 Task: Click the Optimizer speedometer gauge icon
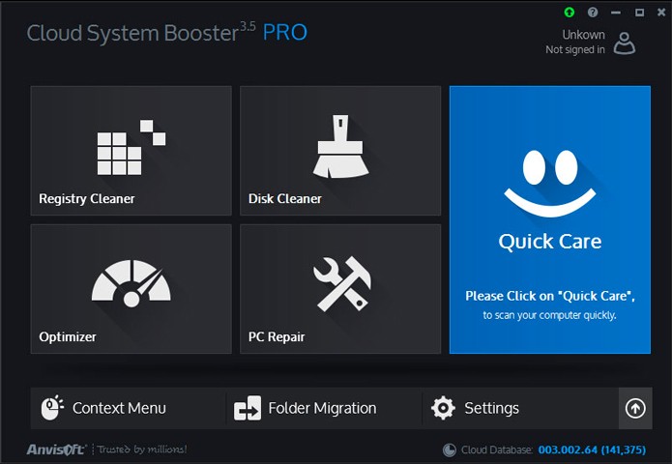coord(131,283)
